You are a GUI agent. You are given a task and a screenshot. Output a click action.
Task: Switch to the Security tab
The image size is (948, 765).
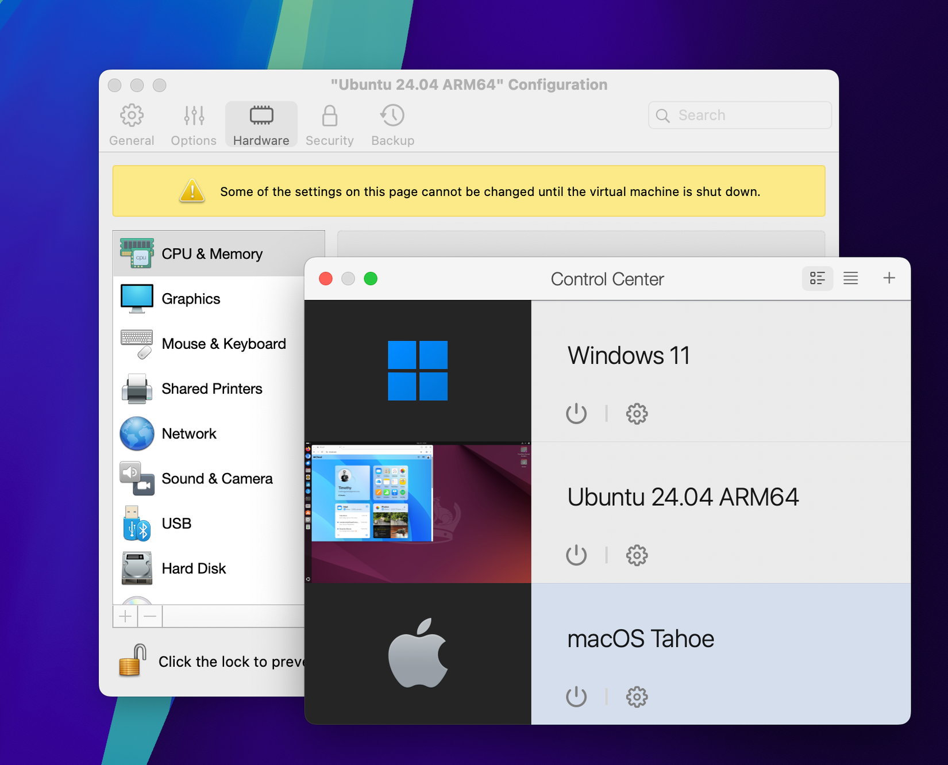329,123
